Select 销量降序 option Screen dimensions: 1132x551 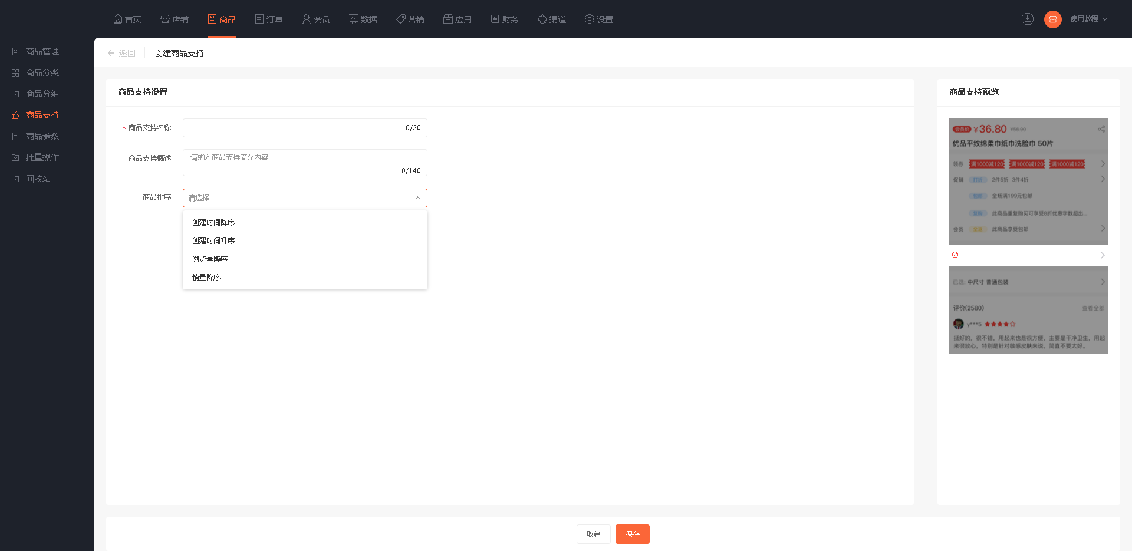[305, 278]
